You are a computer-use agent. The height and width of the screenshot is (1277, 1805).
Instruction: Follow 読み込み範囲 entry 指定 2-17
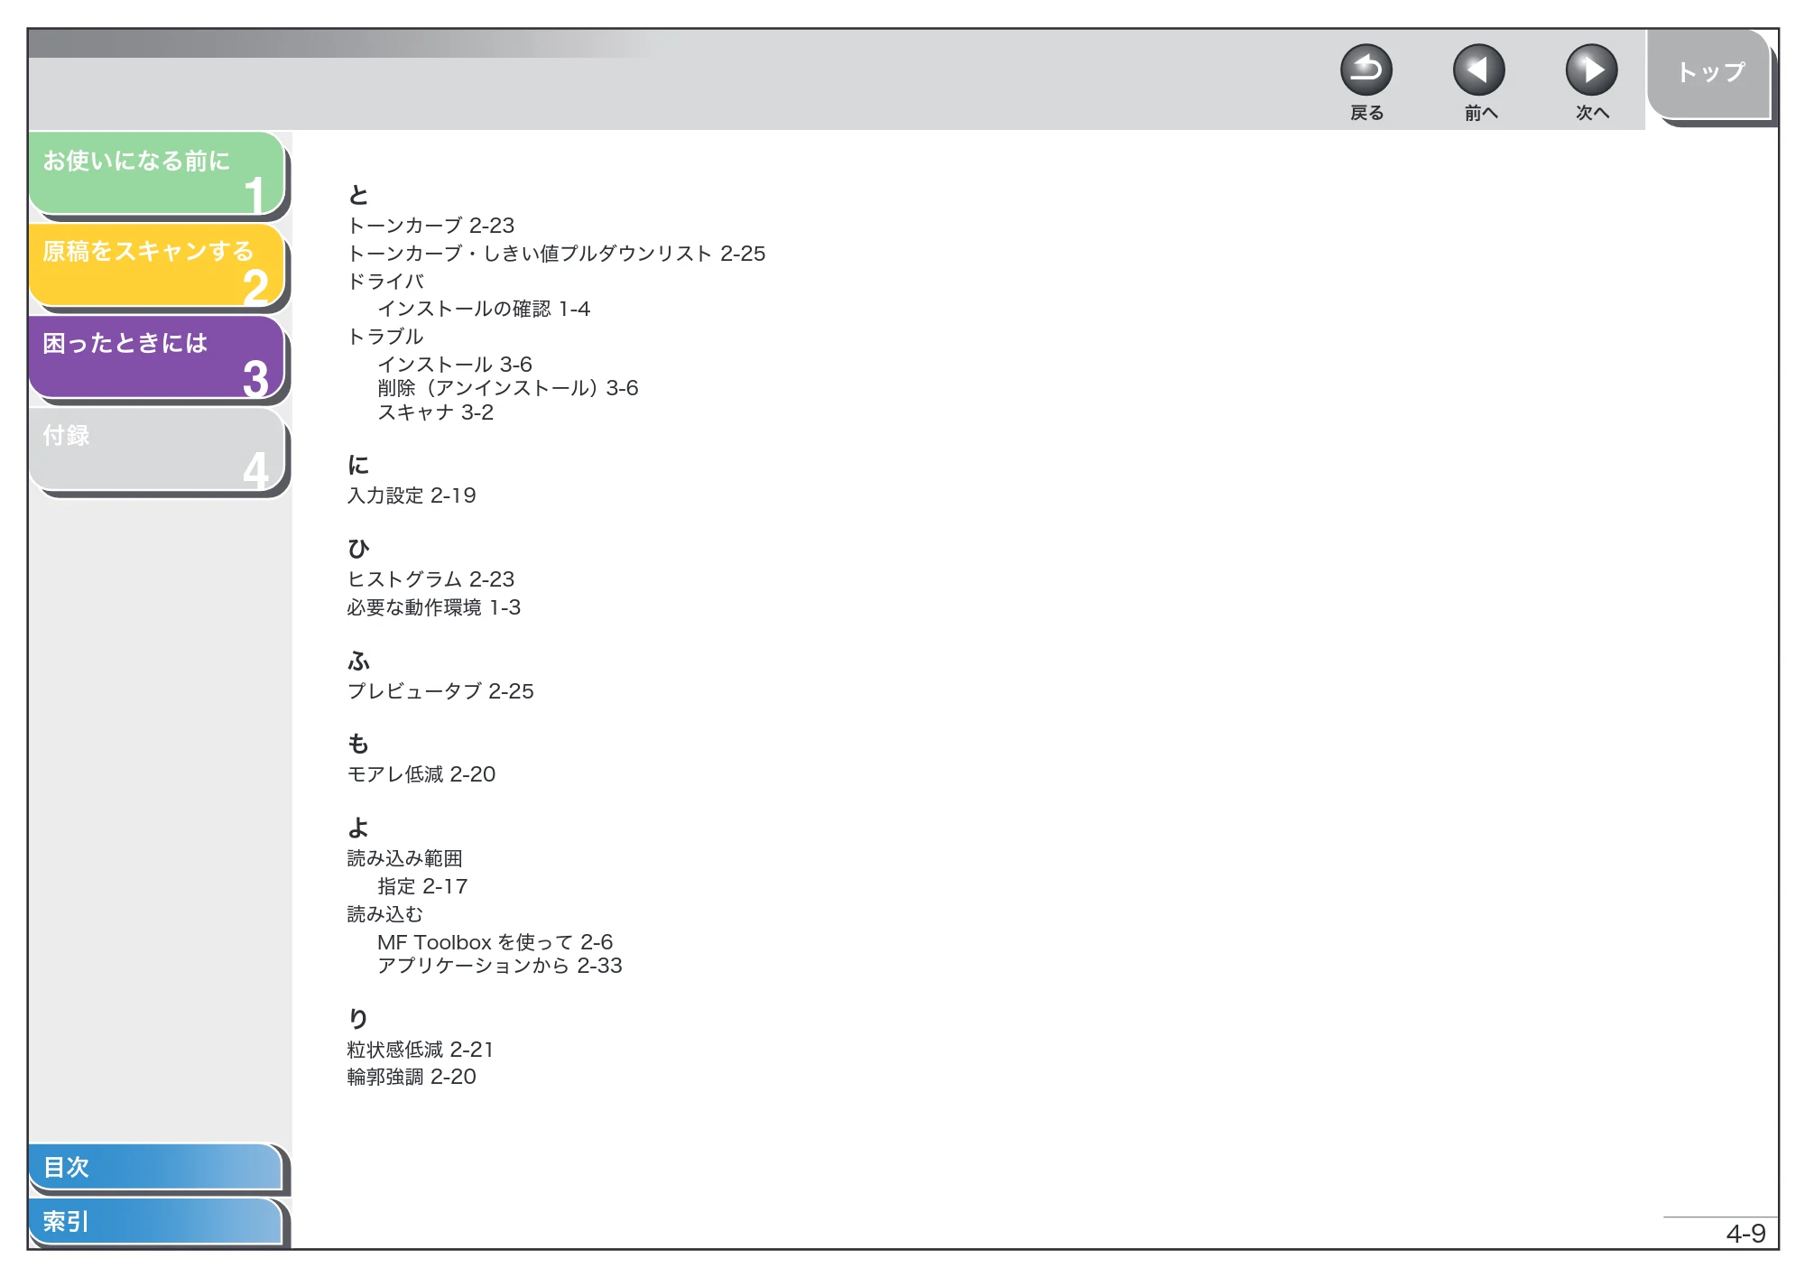point(422,886)
